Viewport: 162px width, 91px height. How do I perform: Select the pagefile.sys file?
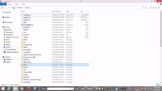click(x=55, y=17)
